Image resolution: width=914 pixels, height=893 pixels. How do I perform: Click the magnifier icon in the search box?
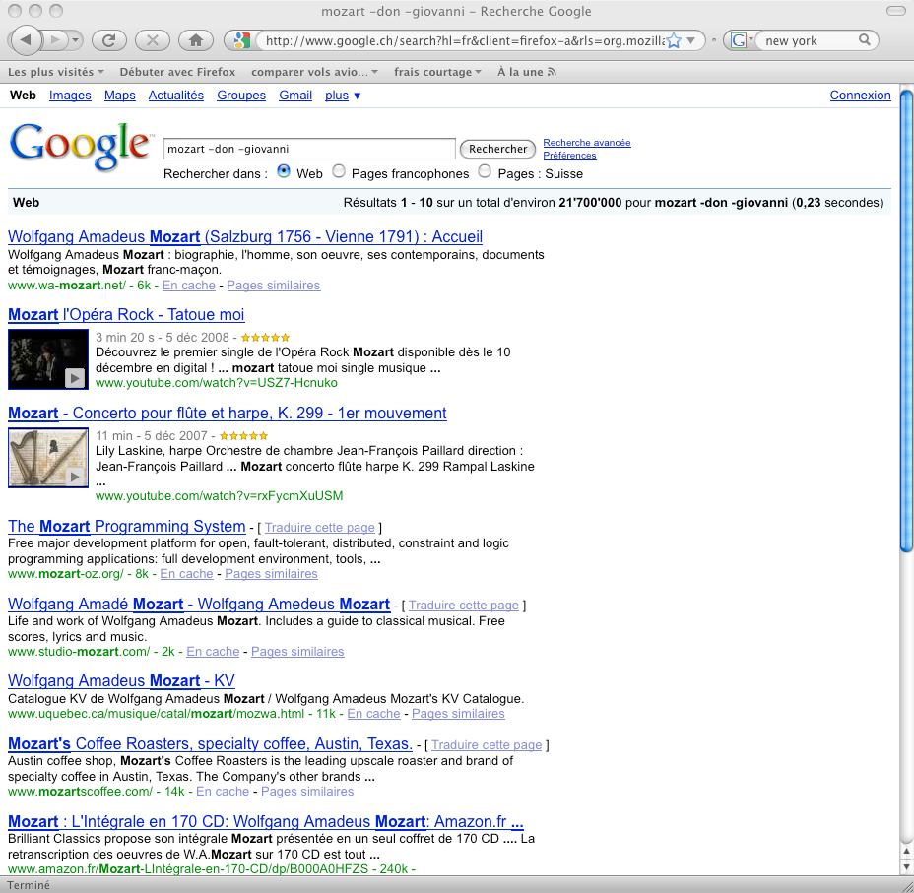(x=865, y=39)
